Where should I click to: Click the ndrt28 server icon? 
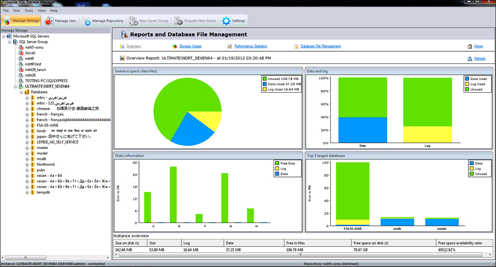point(21,75)
